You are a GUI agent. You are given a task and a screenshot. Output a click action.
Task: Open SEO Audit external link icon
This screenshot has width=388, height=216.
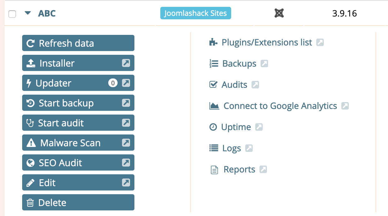126,163
